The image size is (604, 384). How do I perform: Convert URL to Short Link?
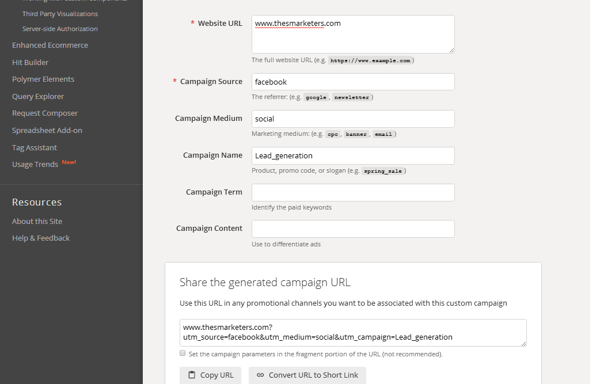click(x=307, y=375)
